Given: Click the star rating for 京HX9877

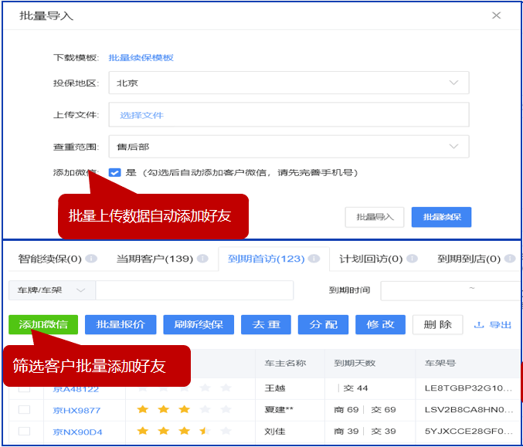Looking at the screenshot, I should [x=184, y=409].
